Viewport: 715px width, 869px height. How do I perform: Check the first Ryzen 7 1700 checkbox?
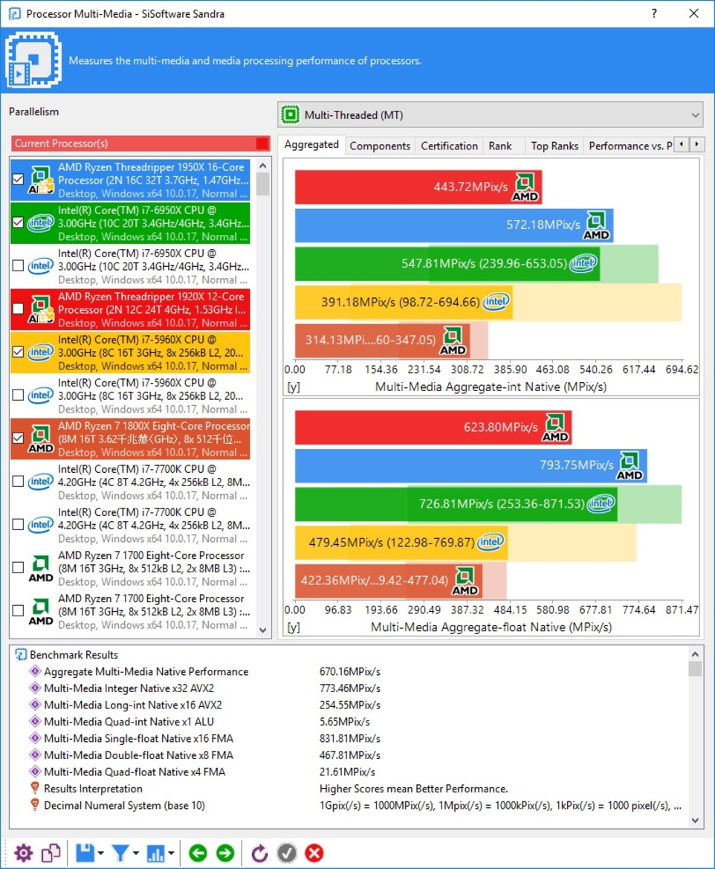19,567
